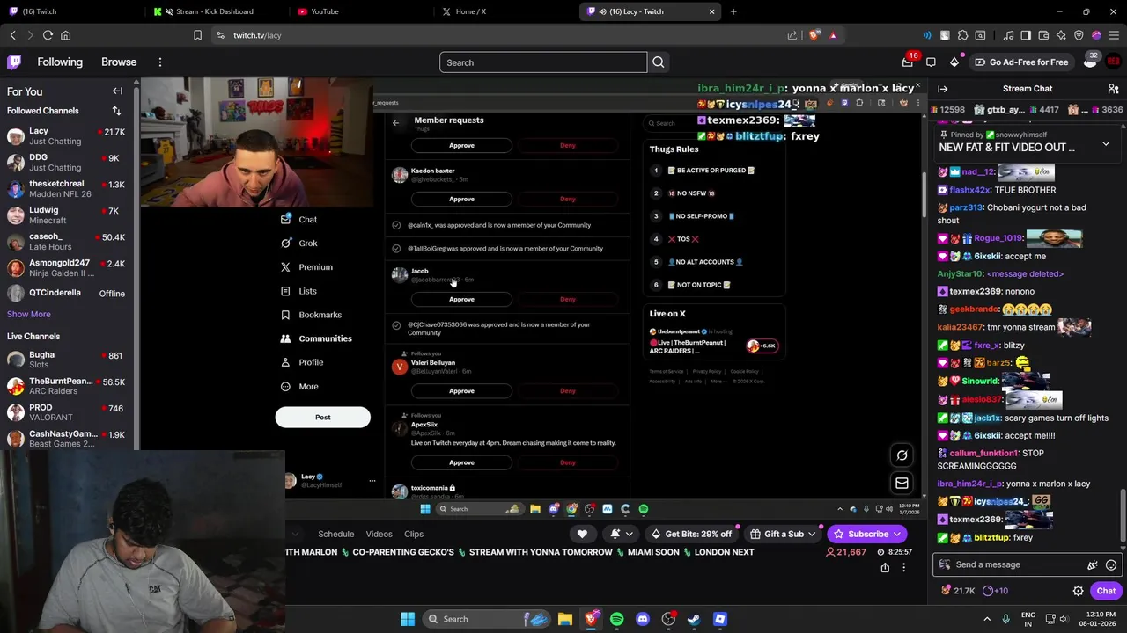The image size is (1127, 633).
Task: Open Browse in Twitch top navigation
Action: pyautogui.click(x=119, y=62)
